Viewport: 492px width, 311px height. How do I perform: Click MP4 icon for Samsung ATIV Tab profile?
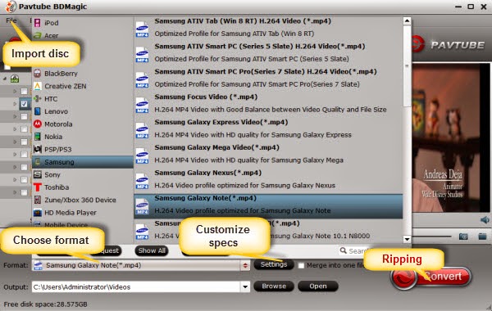point(142,29)
